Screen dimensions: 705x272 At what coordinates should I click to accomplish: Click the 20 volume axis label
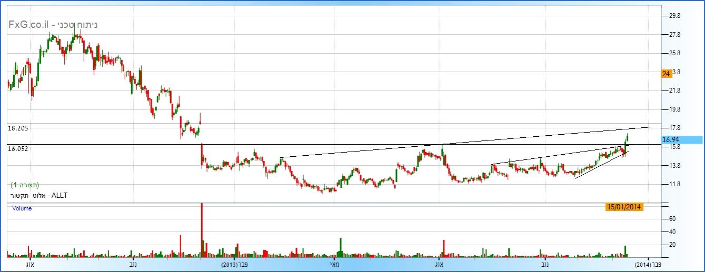[x=672, y=245]
